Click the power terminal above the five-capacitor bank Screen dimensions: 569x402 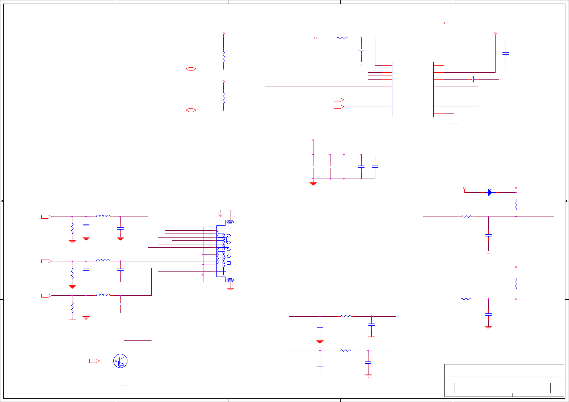pyautogui.click(x=313, y=140)
